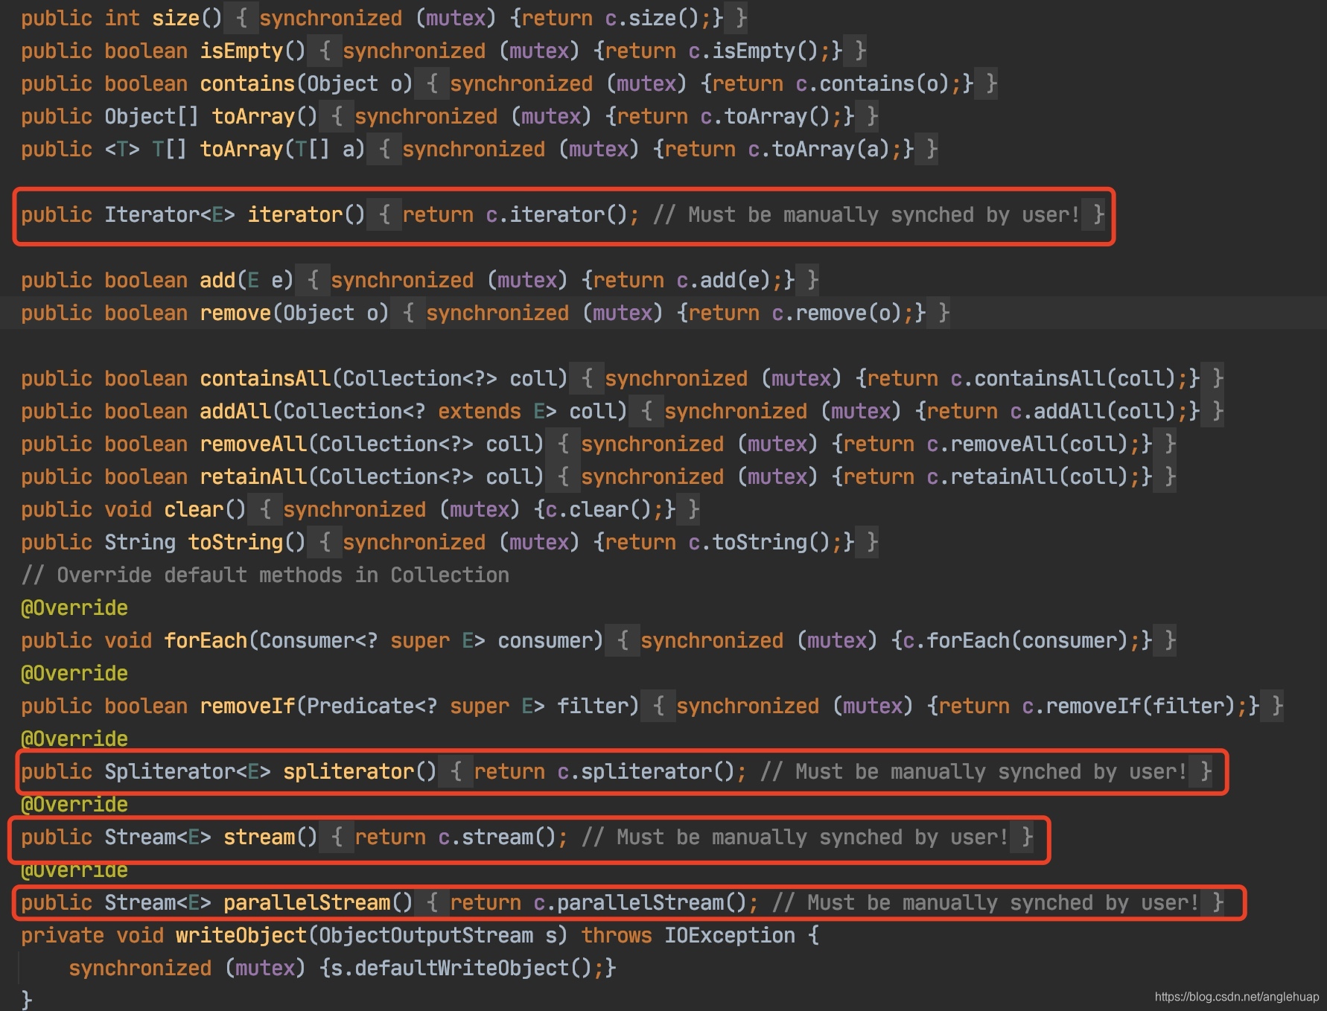This screenshot has height=1011, width=1327.
Task: Click the writeObject method name
Action: coord(241,935)
